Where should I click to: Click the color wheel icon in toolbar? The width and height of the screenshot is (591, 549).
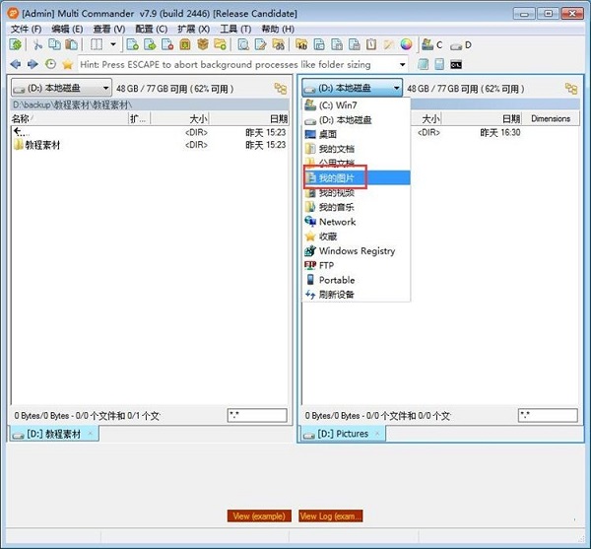click(404, 45)
